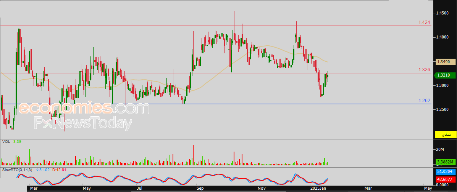Click the Sep label on time axis
The height and width of the screenshot is (192, 457).
click(200, 189)
